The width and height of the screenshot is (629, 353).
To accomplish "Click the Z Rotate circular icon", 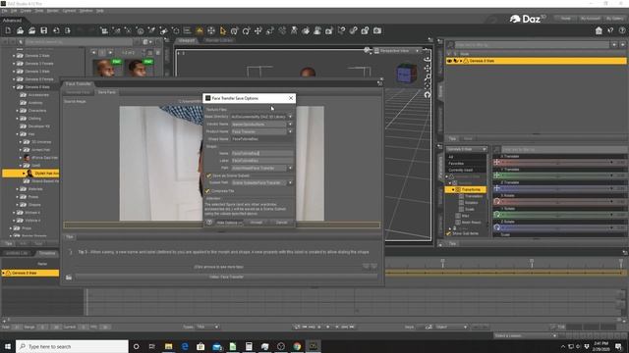I will [x=496, y=227].
